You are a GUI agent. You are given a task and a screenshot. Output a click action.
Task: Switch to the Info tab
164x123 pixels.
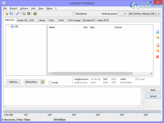click(x=53, y=20)
